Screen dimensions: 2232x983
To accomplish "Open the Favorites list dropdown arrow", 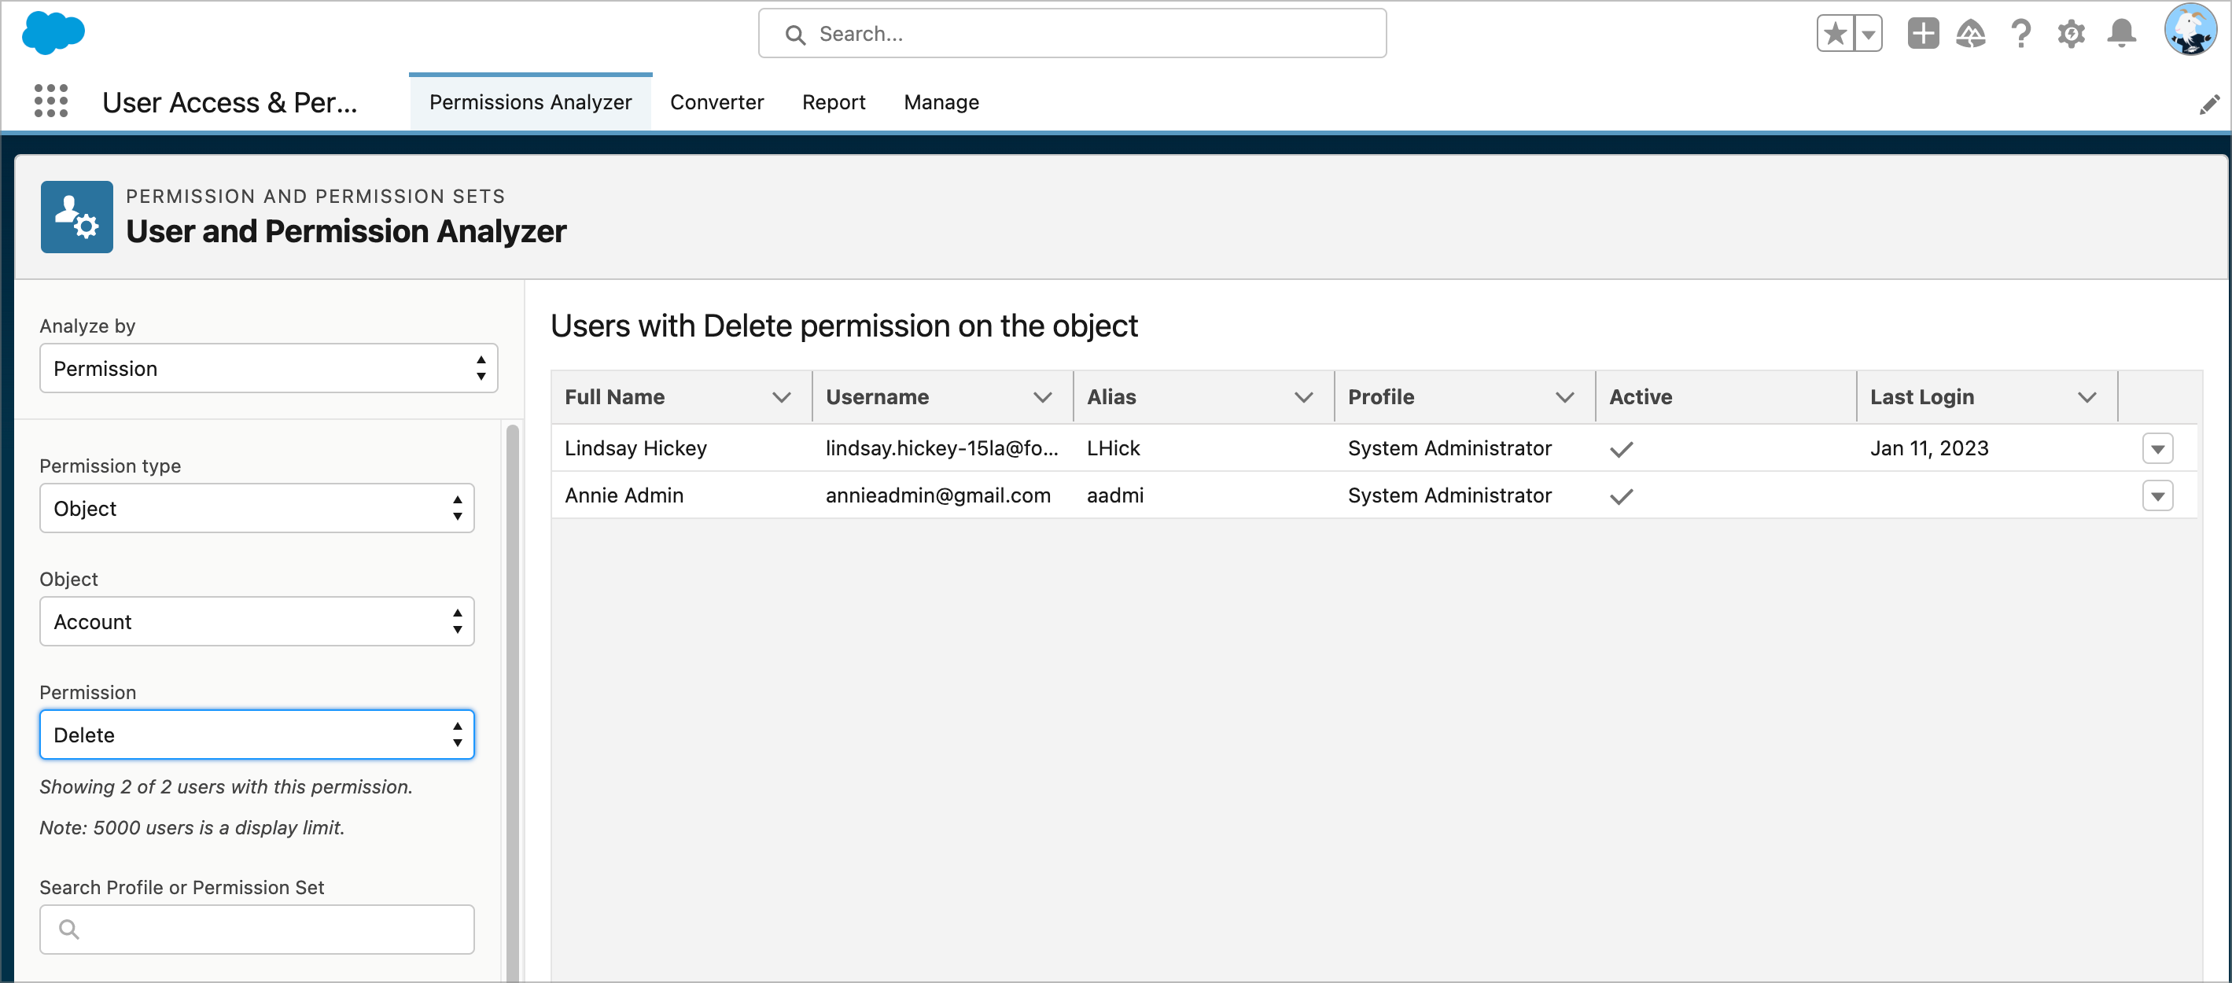I will [x=1868, y=34].
